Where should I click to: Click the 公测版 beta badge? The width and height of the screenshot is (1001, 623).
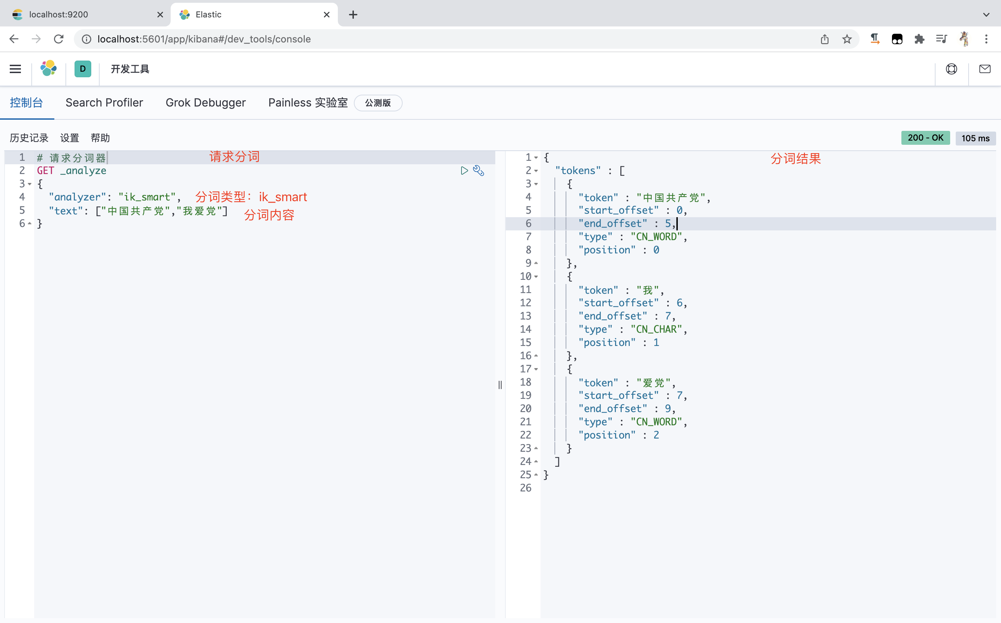coord(378,103)
